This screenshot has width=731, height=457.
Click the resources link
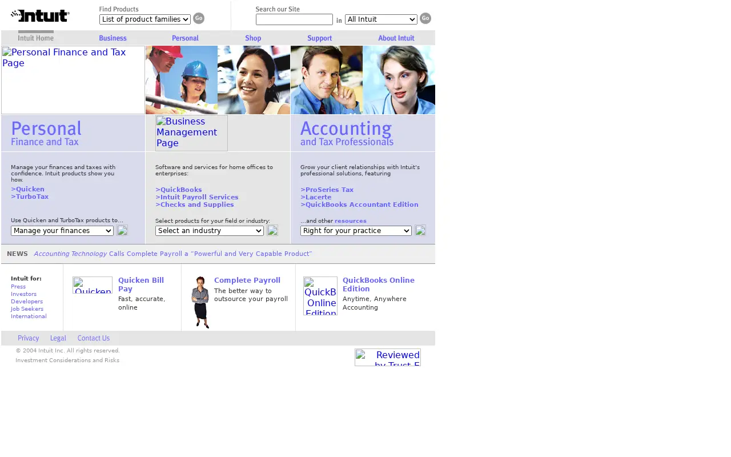(x=351, y=221)
